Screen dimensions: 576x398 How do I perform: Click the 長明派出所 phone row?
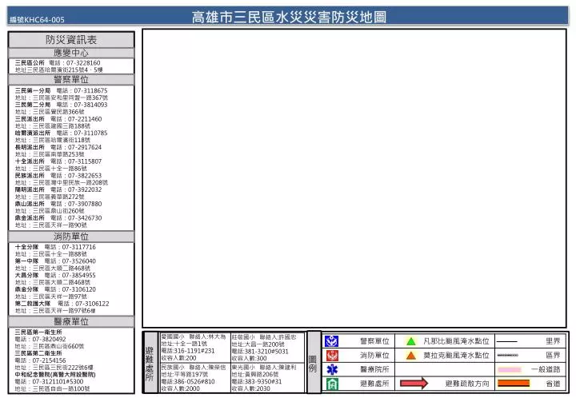pyautogui.click(x=58, y=148)
